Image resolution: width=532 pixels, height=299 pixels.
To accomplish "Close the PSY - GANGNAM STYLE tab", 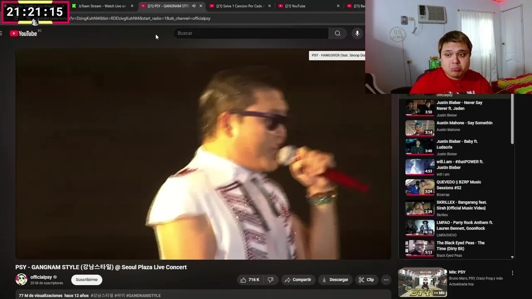I will click(x=201, y=6).
